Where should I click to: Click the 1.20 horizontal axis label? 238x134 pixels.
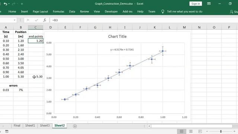184,117
